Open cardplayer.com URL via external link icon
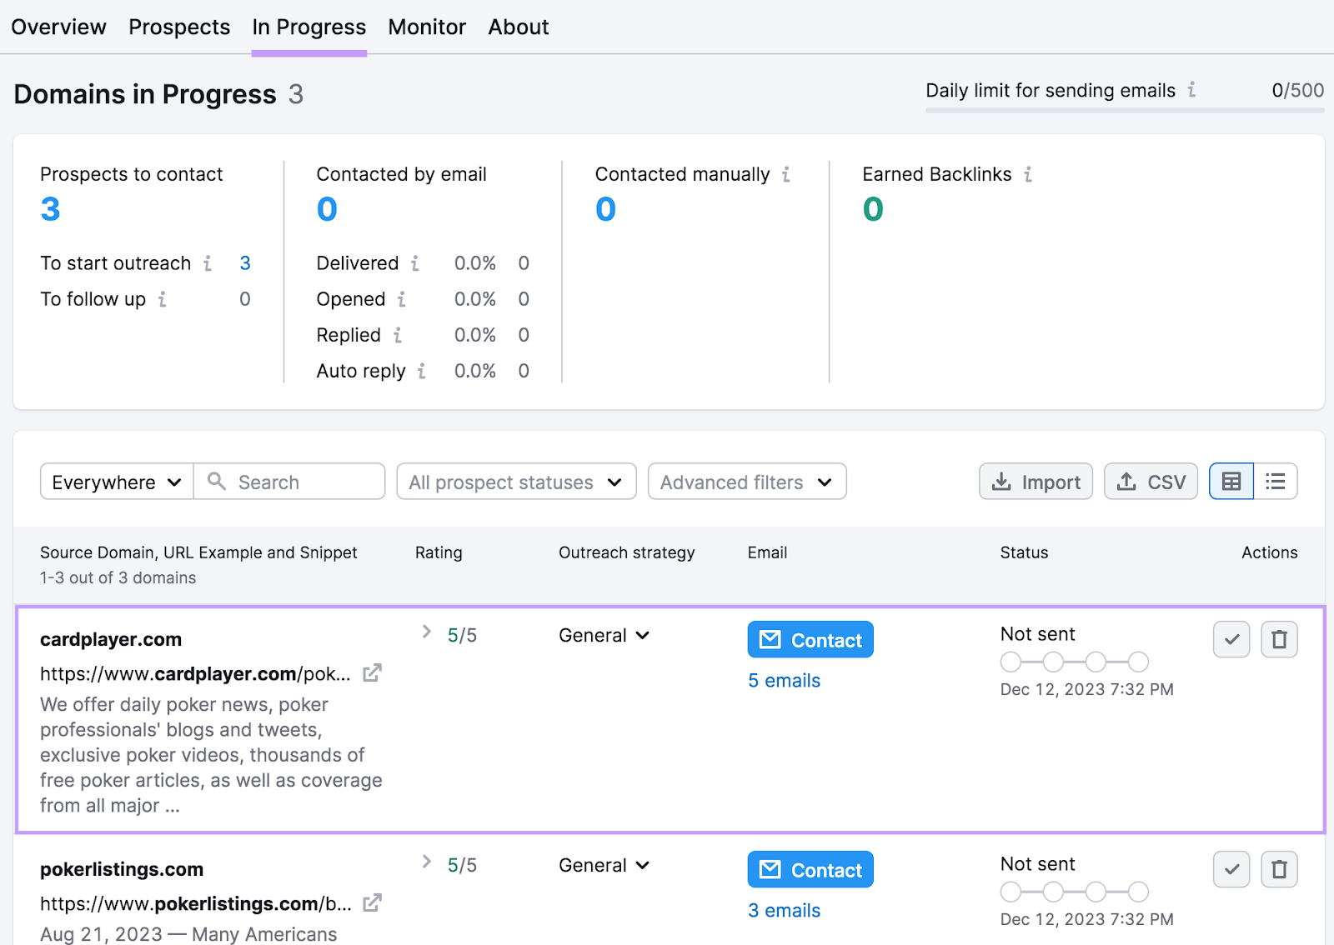 pos(372,672)
